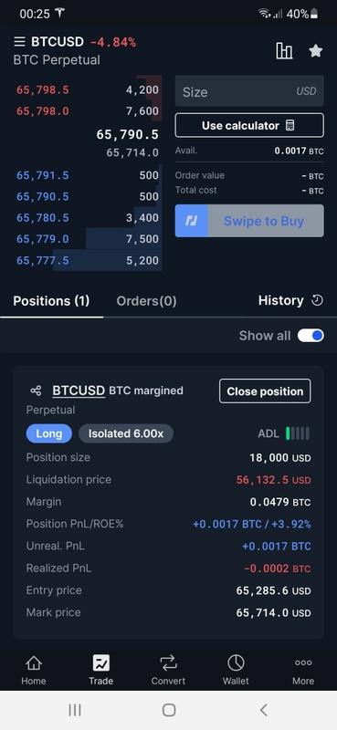Viewport: 337px width, 730px height.
Task: Open Wallet in bottom navigation
Action: [236, 671]
